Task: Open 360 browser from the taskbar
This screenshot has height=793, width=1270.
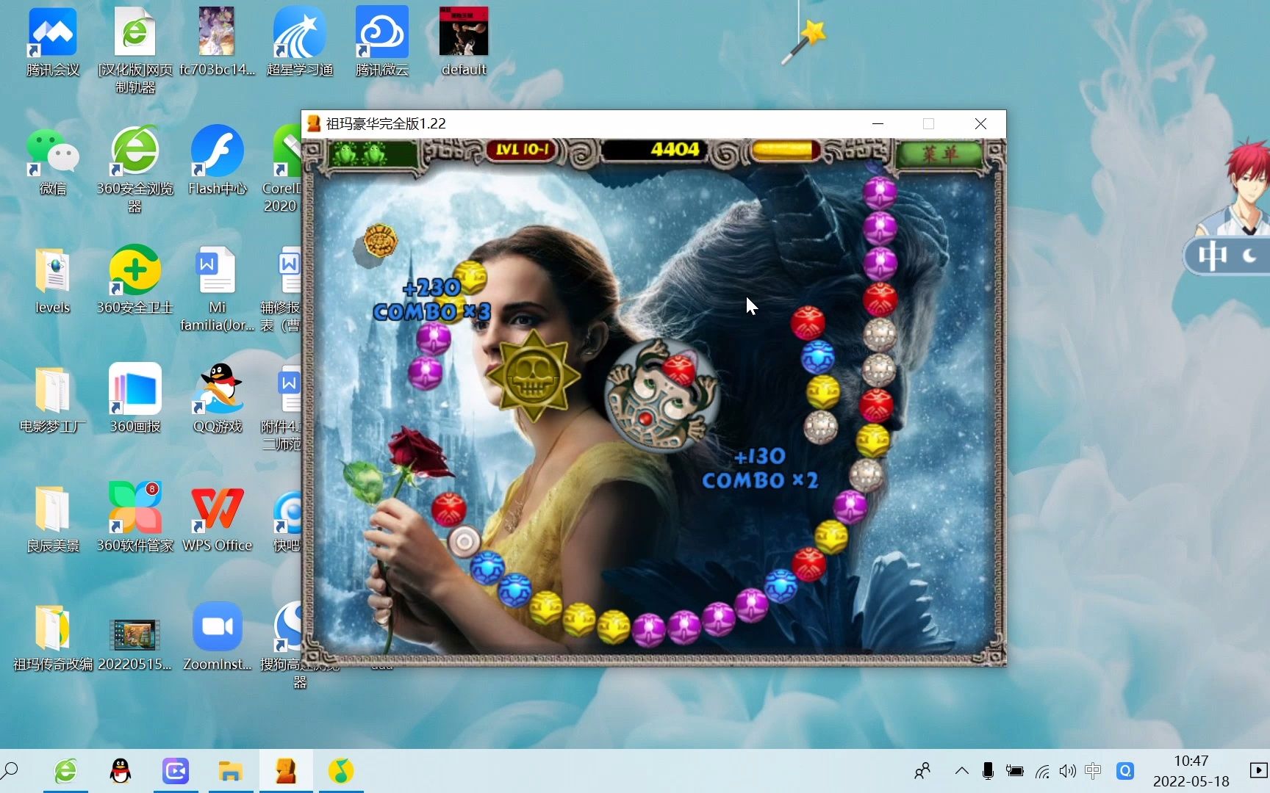Action: click(x=65, y=771)
